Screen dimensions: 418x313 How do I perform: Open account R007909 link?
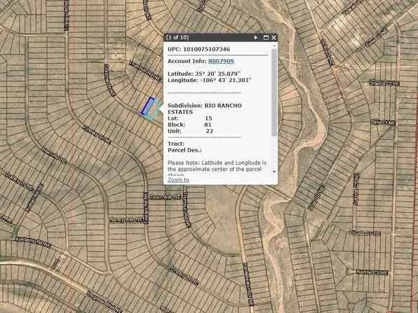click(x=221, y=61)
